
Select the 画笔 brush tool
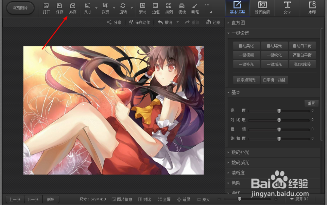pyautogui.click(x=195, y=8)
